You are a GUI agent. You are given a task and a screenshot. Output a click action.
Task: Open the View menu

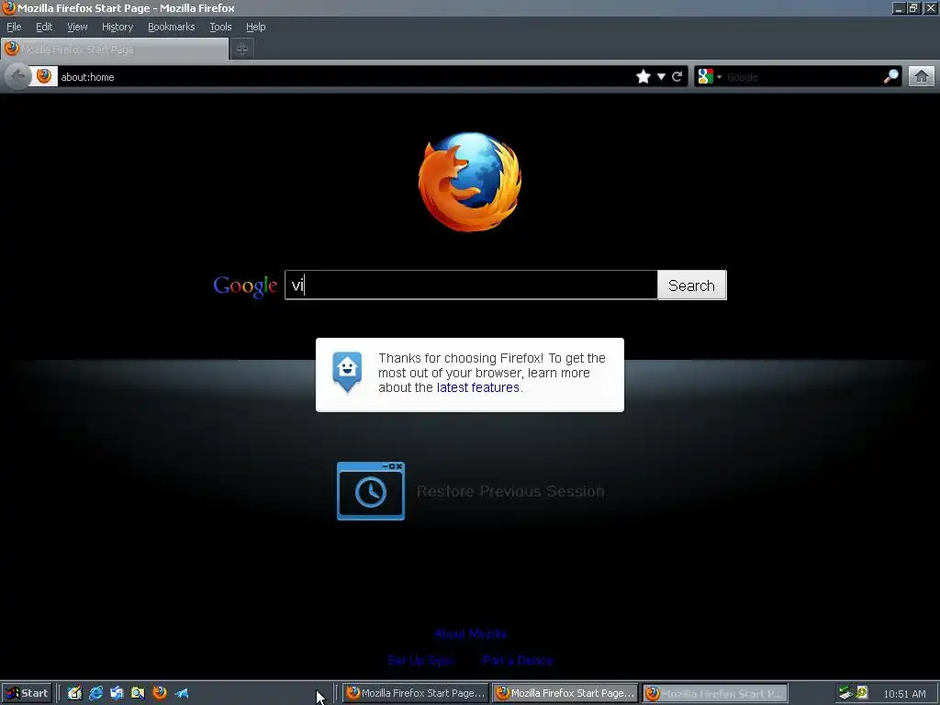[77, 27]
